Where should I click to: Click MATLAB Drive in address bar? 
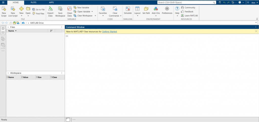37,23
